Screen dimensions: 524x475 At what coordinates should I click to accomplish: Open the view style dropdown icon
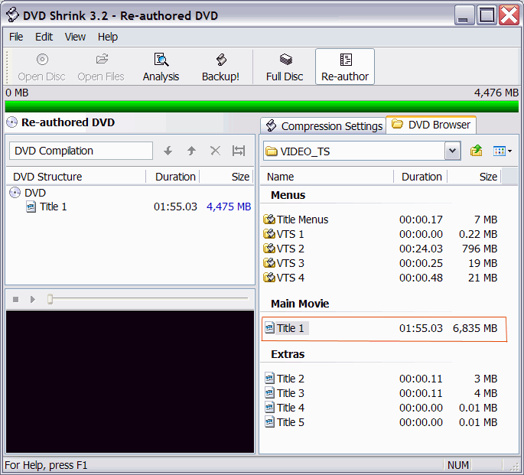(x=503, y=151)
